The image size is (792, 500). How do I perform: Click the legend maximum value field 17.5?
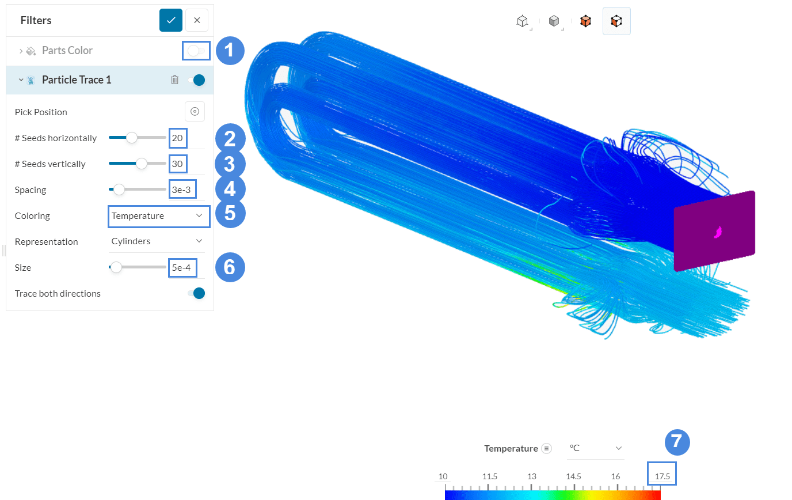[x=661, y=474]
